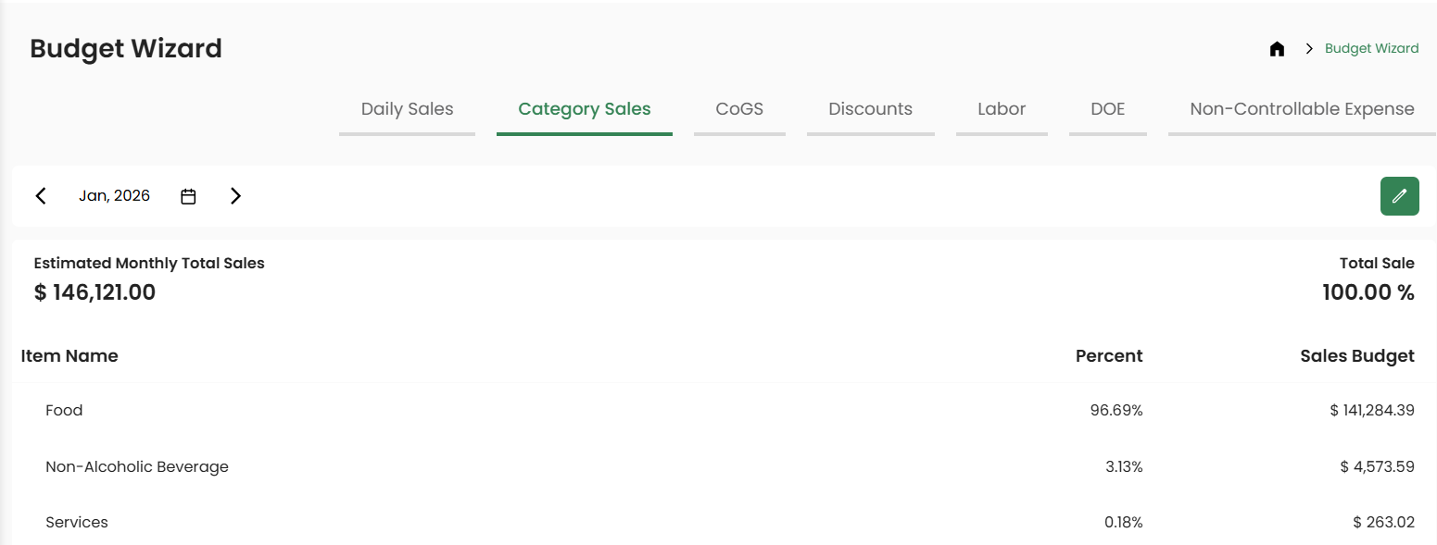Click the Sales Budget column header
The width and height of the screenshot is (1437, 545).
[x=1356, y=356]
